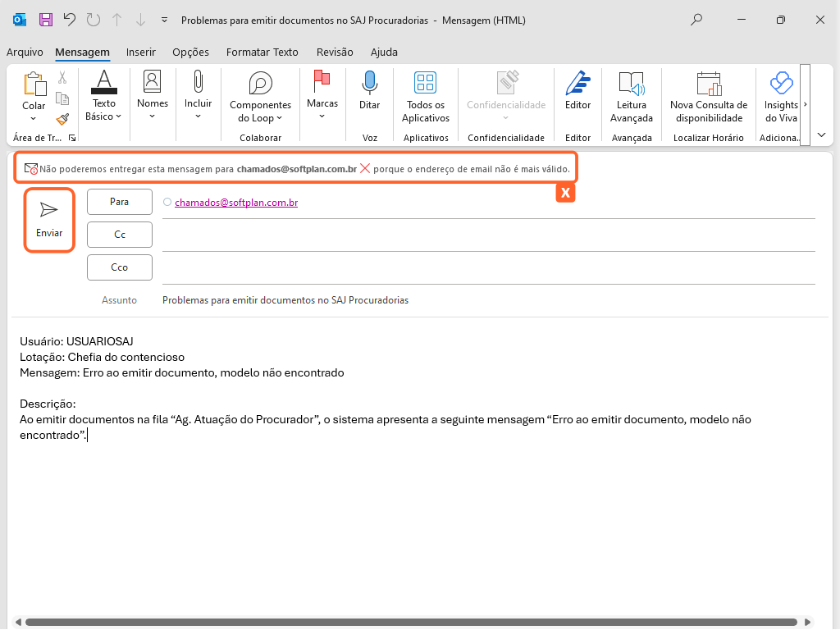Image resolution: width=840 pixels, height=630 pixels.
Task: Click into the Cc address field
Action: [x=489, y=236]
